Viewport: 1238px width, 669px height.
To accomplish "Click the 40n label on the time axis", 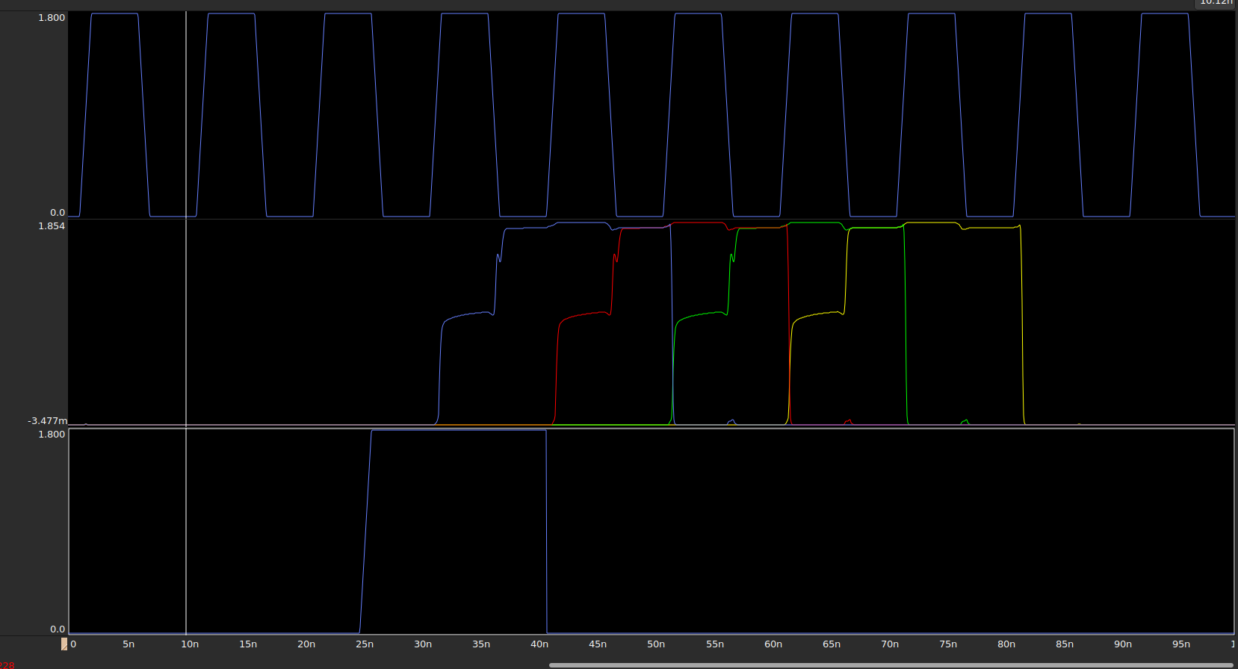I will tap(539, 644).
